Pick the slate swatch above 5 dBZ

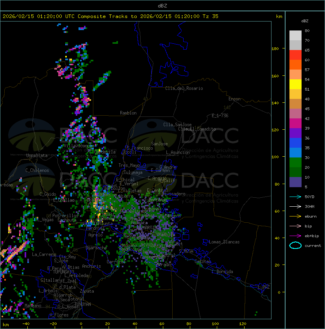pyautogui.click(x=295, y=182)
